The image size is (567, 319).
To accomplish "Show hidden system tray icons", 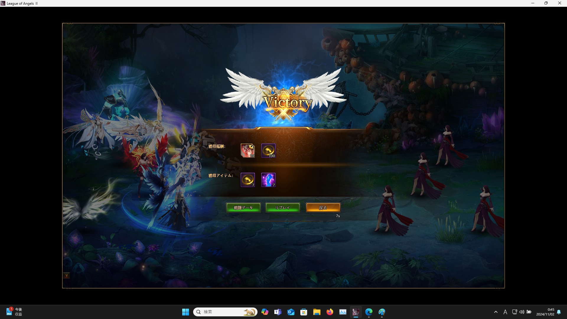I will 496,312.
